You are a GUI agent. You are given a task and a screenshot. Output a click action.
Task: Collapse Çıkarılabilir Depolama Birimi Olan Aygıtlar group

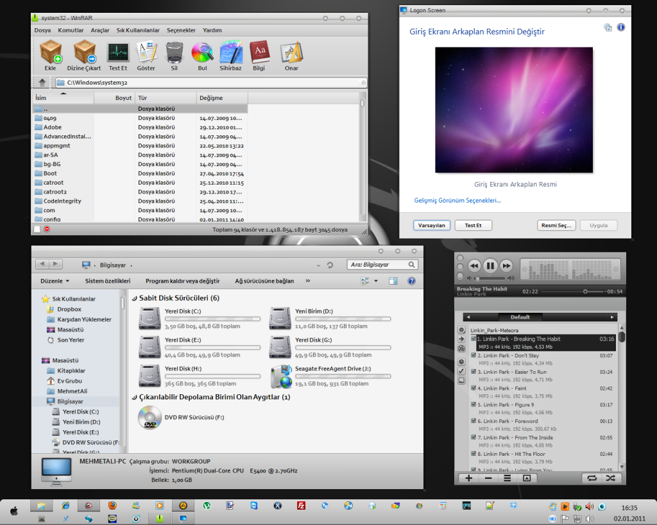click(x=135, y=397)
